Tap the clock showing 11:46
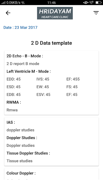The width and height of the screenshot is (103, 183). pos(51,3)
